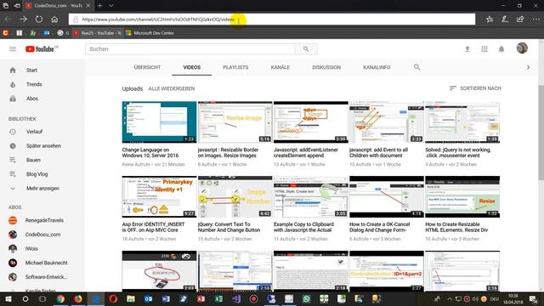Click the Verlauf history icon in sidebar
Screen dimensions: 544x306
(x=13, y=132)
